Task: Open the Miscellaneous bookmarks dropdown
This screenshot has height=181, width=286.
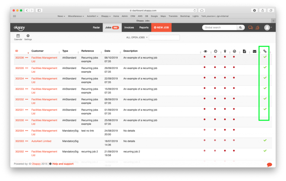Action: [76, 16]
